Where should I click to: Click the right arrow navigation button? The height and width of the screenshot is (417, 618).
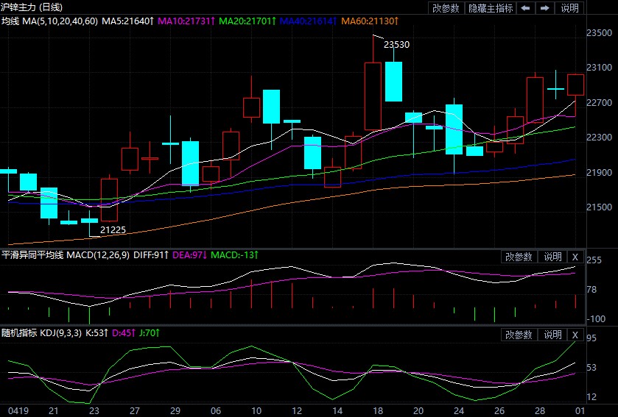(x=544, y=8)
